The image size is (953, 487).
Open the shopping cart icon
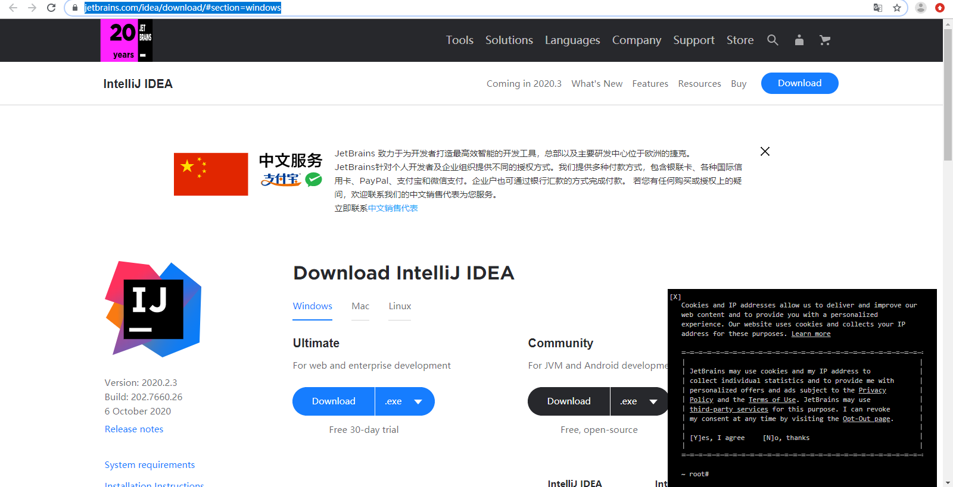(x=825, y=40)
